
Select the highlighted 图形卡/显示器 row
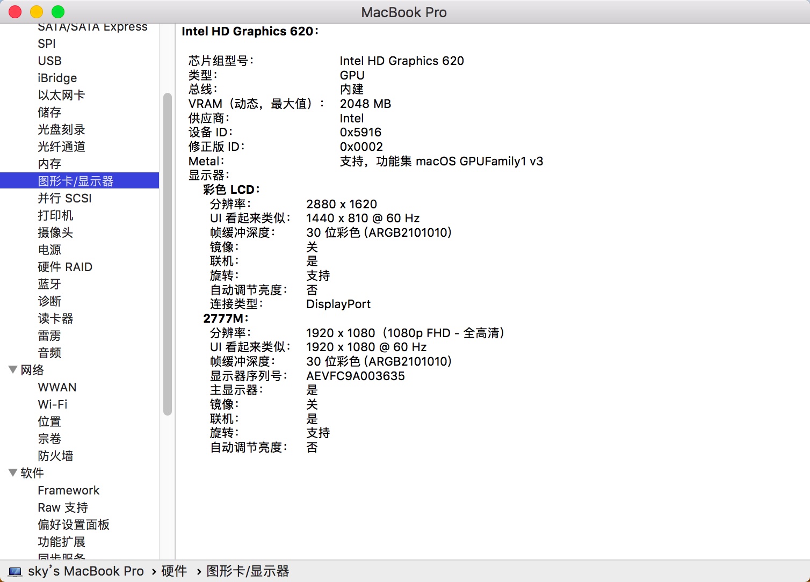coord(79,181)
